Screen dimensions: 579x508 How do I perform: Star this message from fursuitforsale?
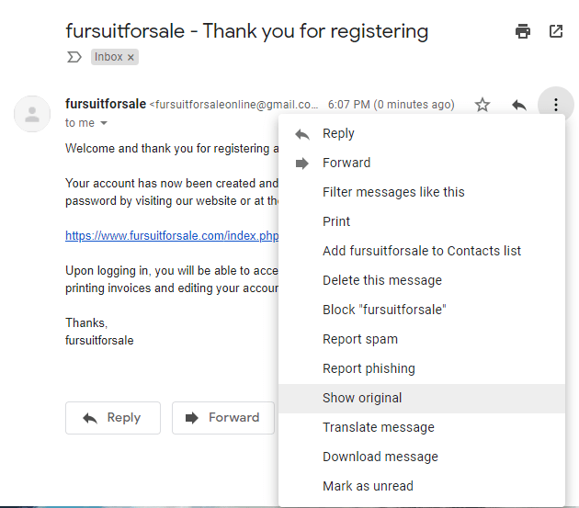point(482,105)
